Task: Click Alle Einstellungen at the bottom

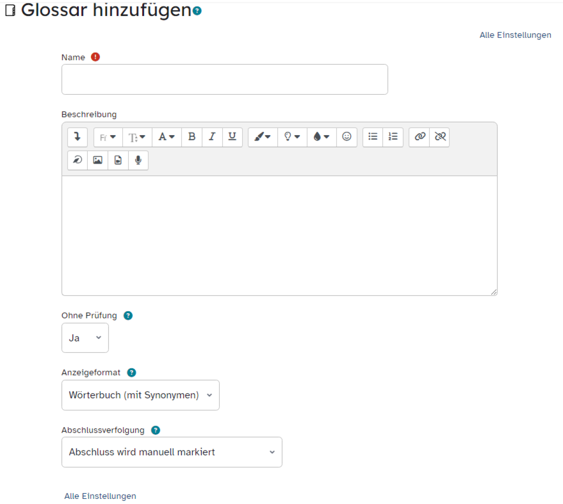Action: tap(100, 496)
